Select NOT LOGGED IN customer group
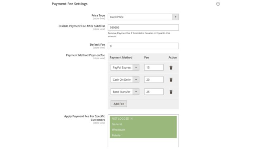266x150 pixels. pyautogui.click(x=143, y=119)
